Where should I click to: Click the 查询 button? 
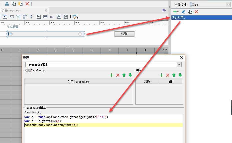[x=124, y=34]
